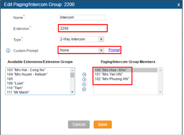Move all extensions to group members
This screenshot has height=135, width=184.
pyautogui.click(x=84, y=75)
